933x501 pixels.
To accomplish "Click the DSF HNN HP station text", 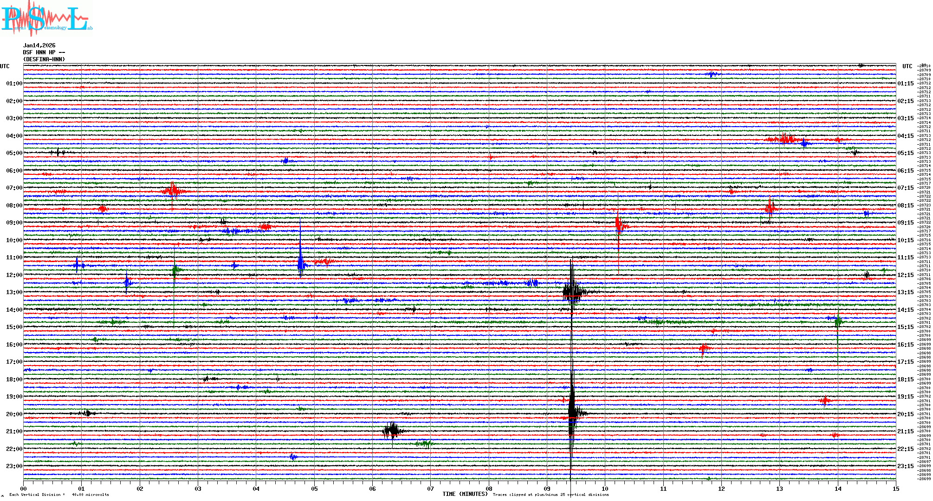I will [x=44, y=52].
